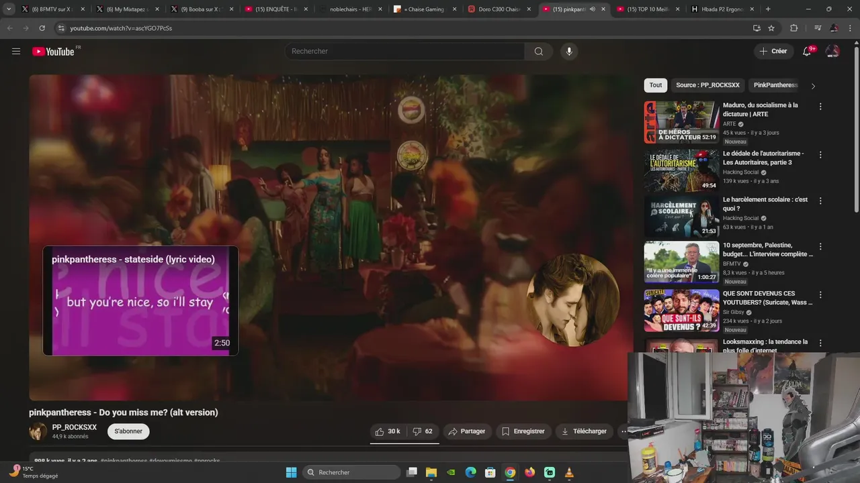Click the Chrome address bar URL
Image resolution: width=860 pixels, height=483 pixels.
tap(121, 28)
